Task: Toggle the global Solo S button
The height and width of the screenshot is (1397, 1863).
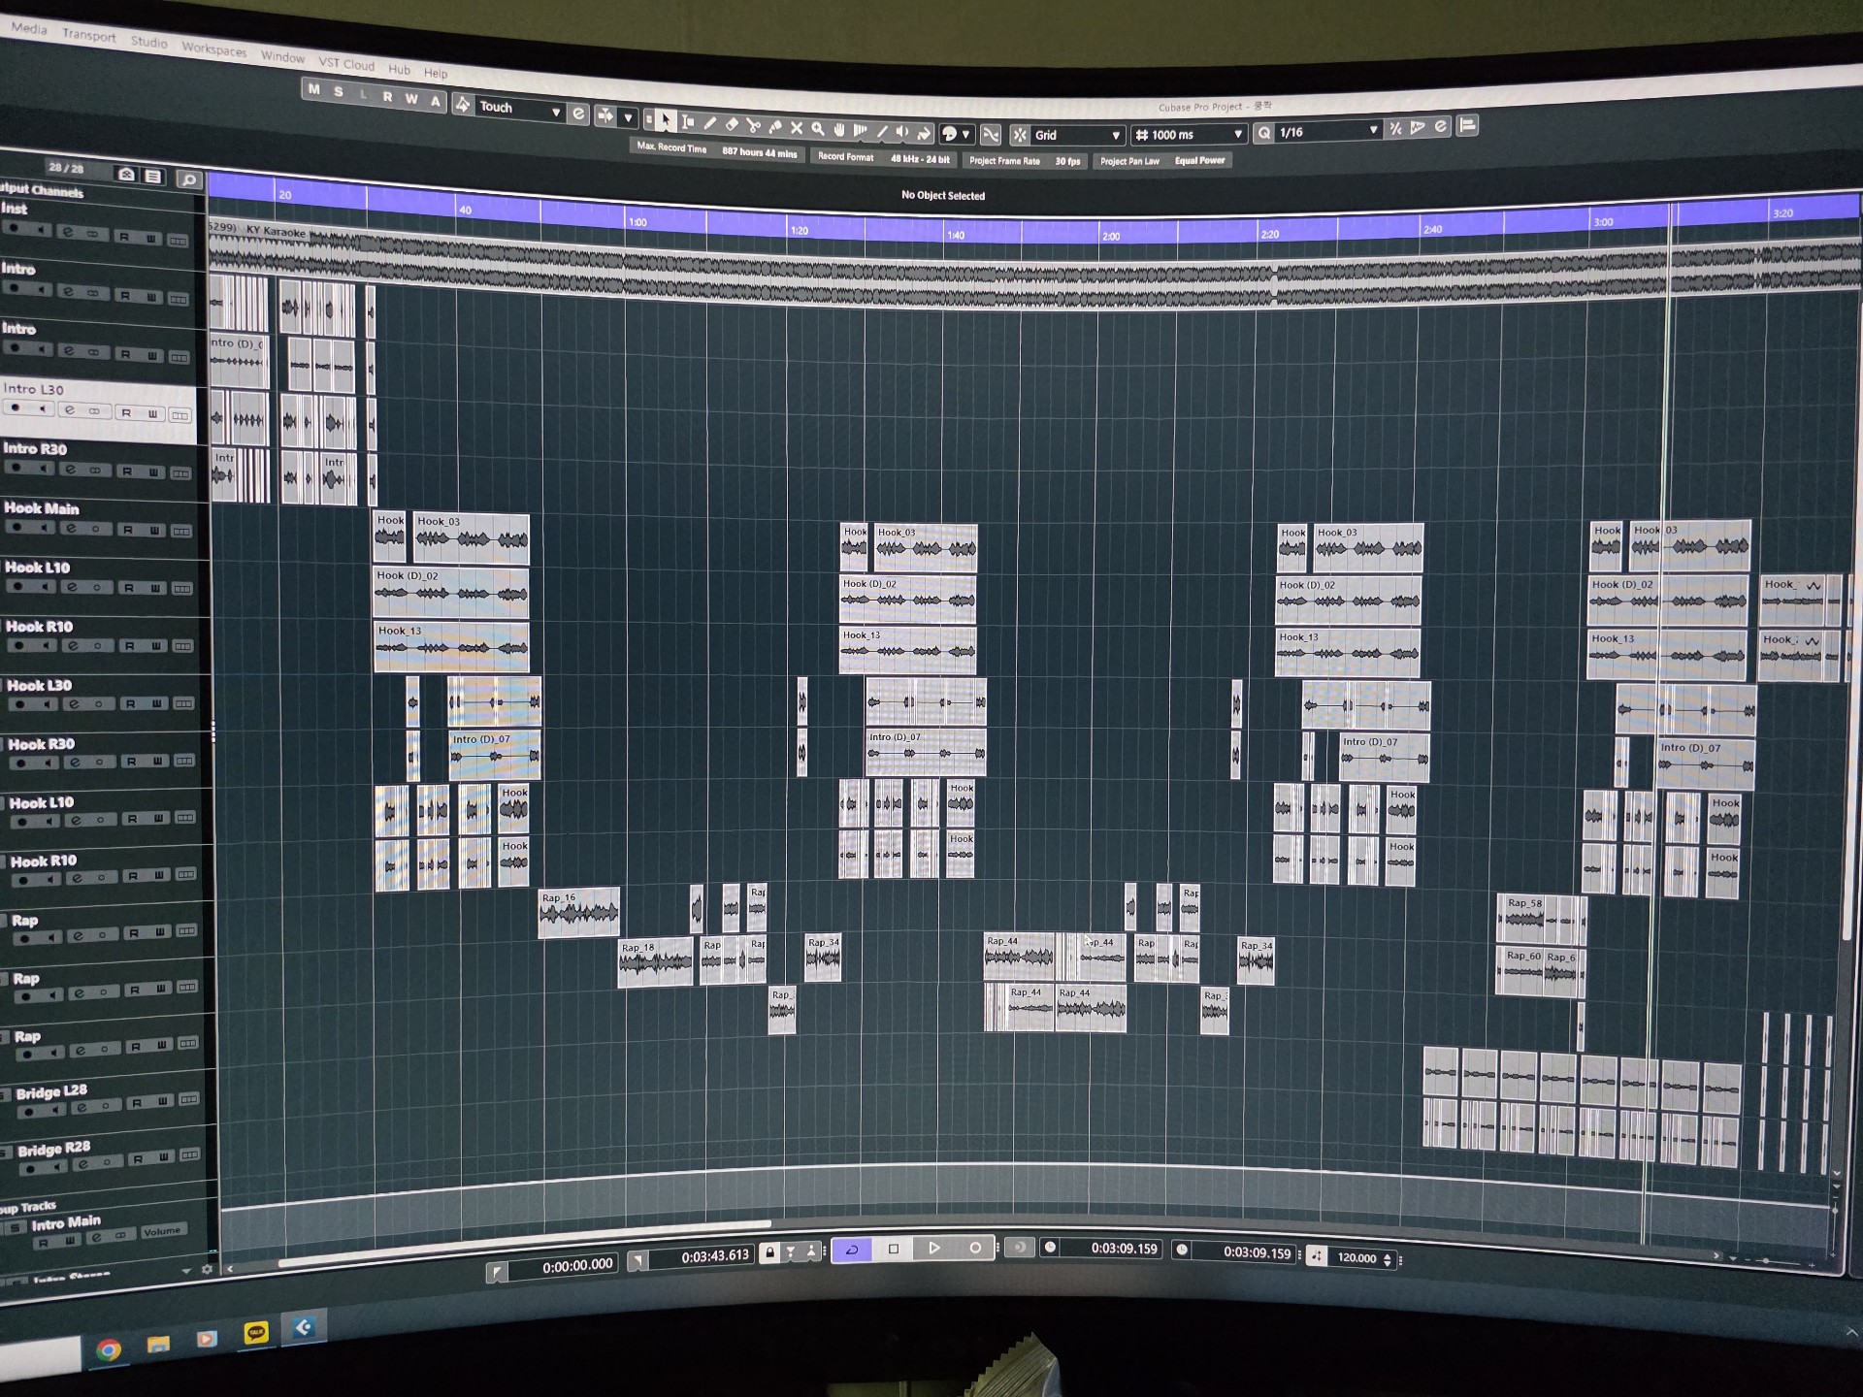Action: [x=339, y=92]
